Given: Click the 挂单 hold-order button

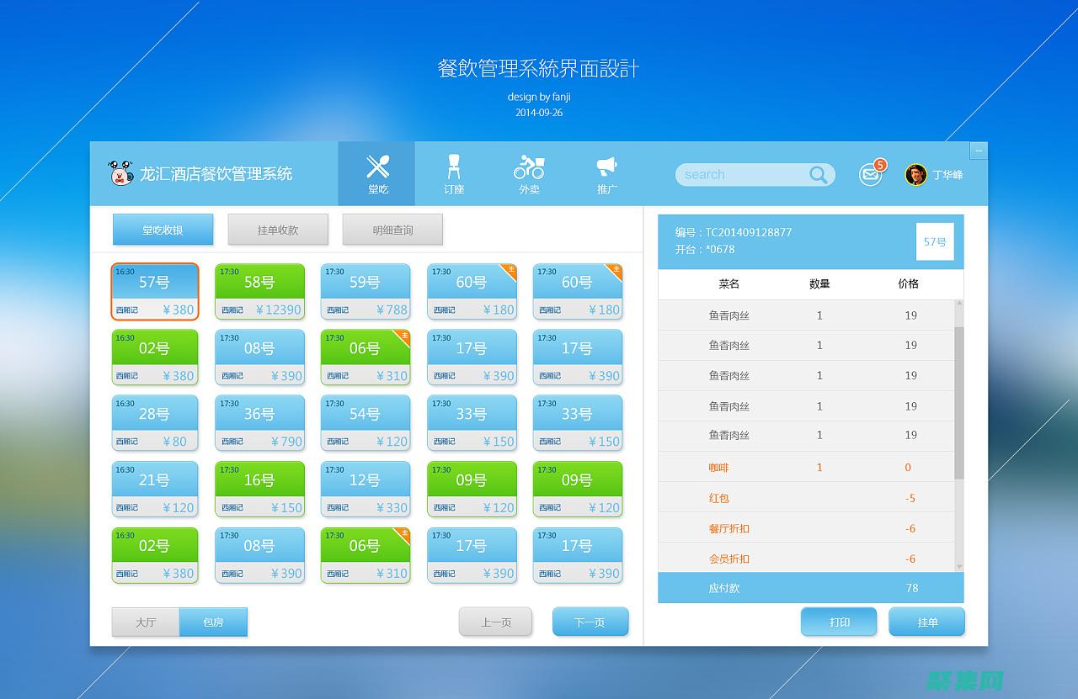Looking at the screenshot, I should coord(926,621).
